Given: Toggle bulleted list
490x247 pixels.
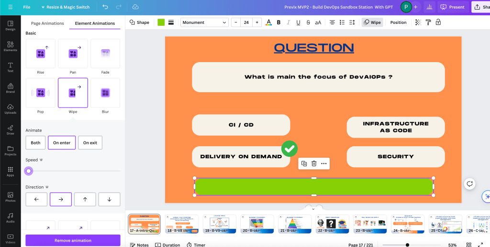Looking at the screenshot, I should click(342, 22).
